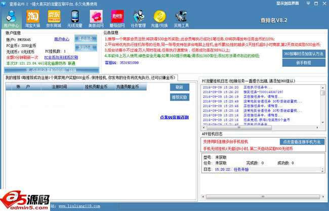The height and width of the screenshot is (211, 329).
Task: Click APP log horizontal scroll left arrow
Action: (x=203, y=197)
